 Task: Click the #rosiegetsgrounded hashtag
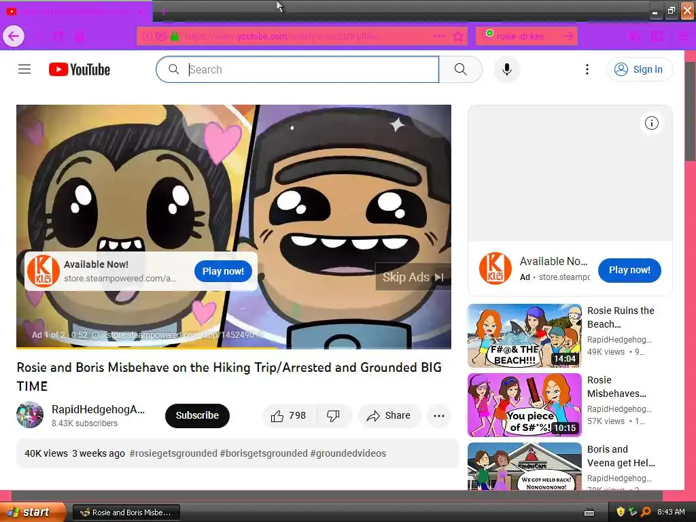(173, 453)
